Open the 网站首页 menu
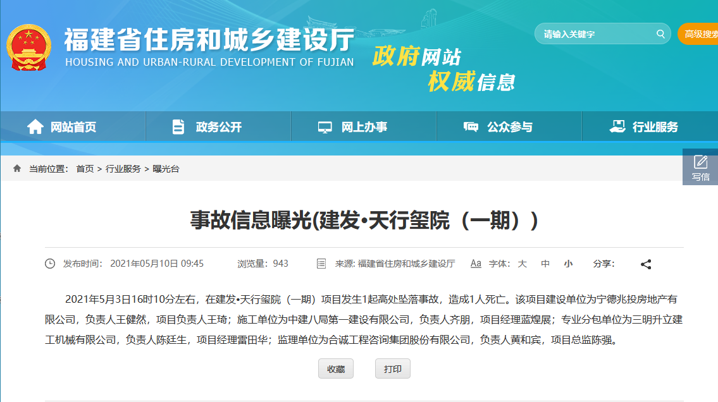Viewport: 718px width, 402px height. (x=73, y=126)
